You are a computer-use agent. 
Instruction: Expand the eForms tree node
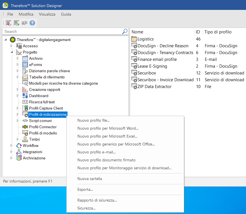point(18,65)
